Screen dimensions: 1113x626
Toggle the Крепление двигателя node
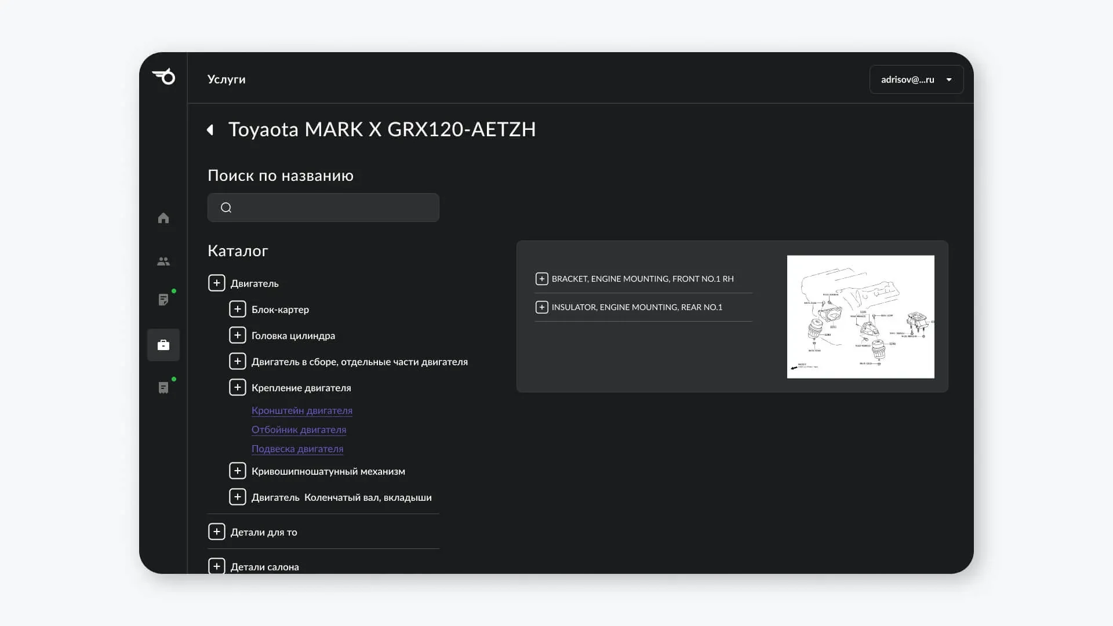click(237, 387)
